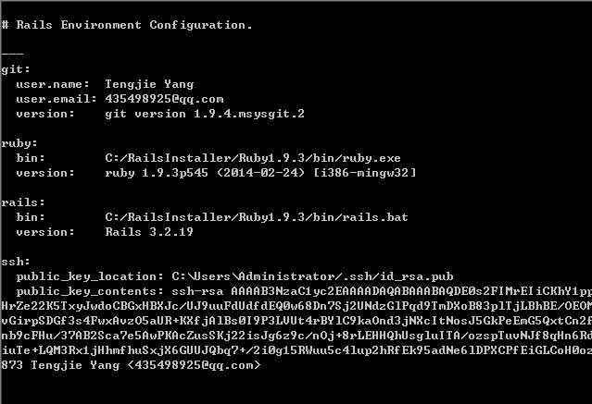Click the "ruby:" section header
The width and height of the screenshot is (592, 404).
[x=20, y=143]
